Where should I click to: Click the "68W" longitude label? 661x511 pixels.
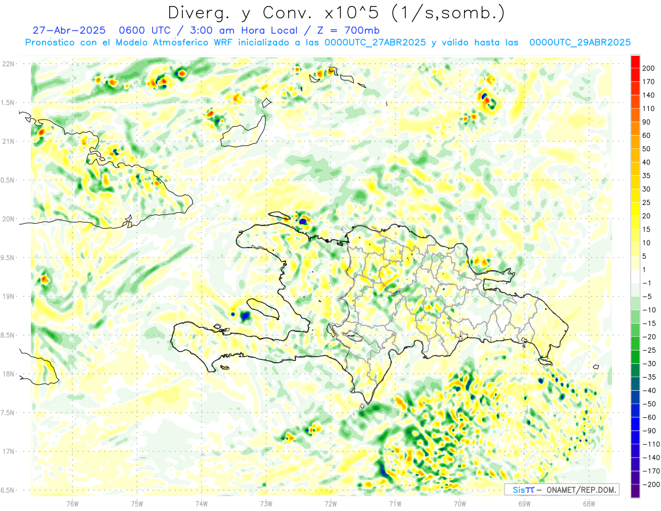[x=588, y=504]
